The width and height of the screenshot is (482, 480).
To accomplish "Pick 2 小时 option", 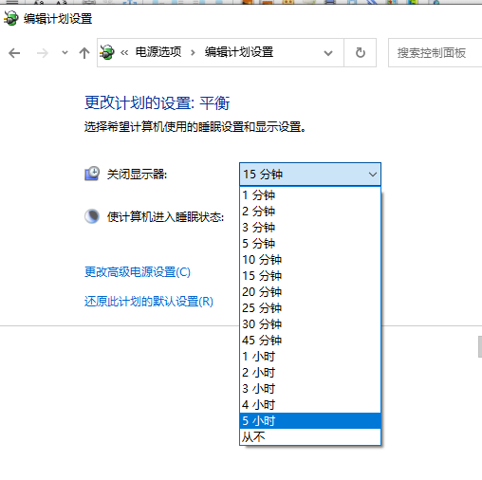I will click(x=310, y=372).
